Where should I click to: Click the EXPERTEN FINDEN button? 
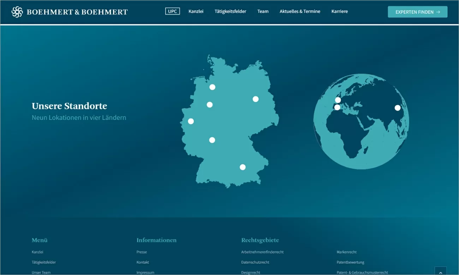[417, 12]
